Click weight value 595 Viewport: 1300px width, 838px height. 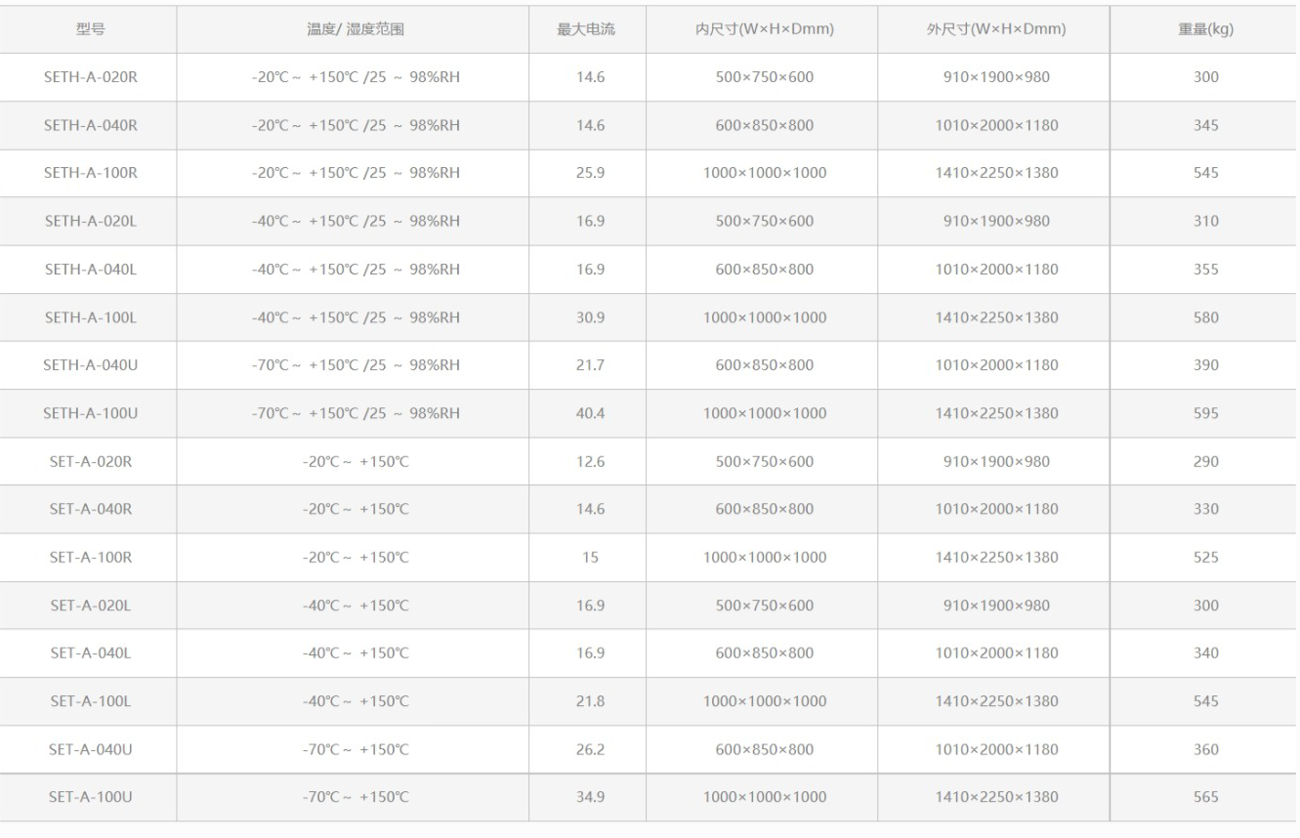coord(1205,413)
